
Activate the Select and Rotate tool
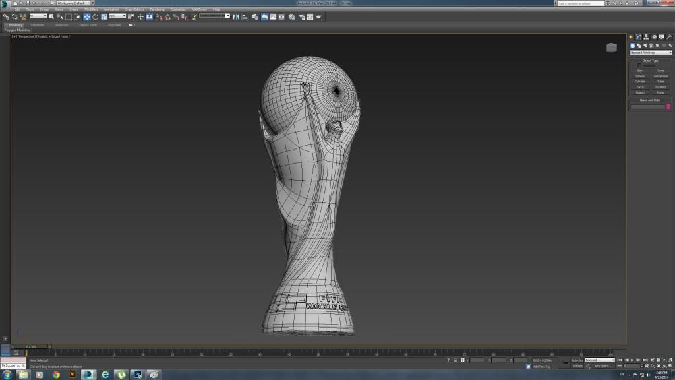pos(95,16)
